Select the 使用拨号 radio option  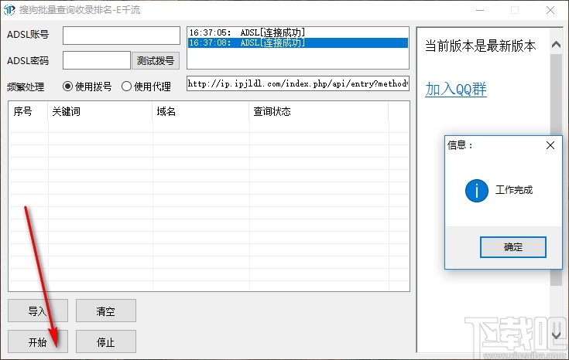pos(87,87)
